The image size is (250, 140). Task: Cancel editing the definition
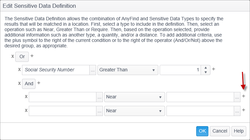pyautogui.click(x=220, y=131)
